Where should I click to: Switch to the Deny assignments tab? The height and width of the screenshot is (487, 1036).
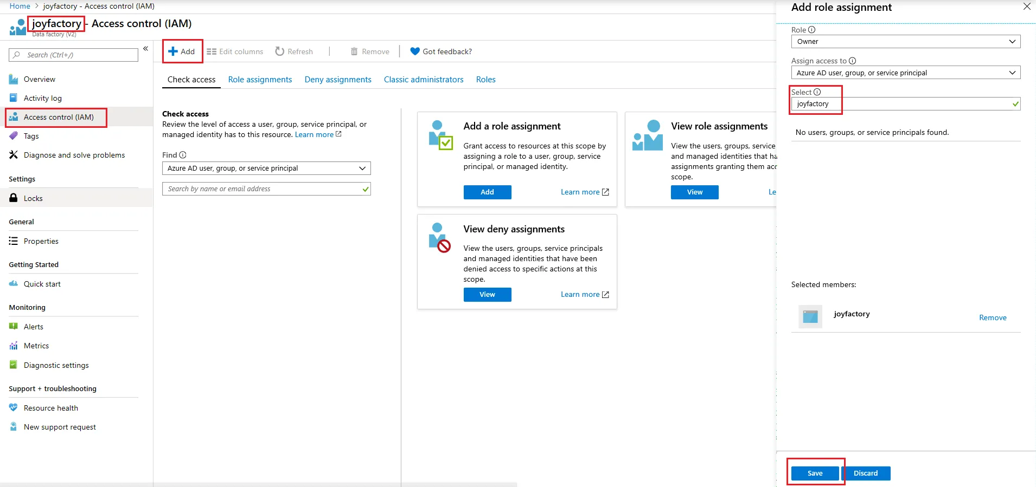(338, 80)
